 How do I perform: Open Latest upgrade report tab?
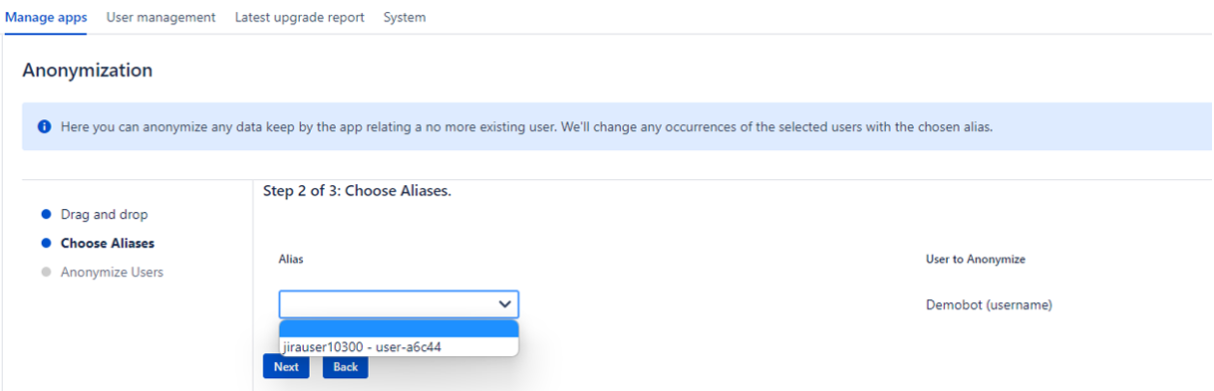(x=299, y=17)
